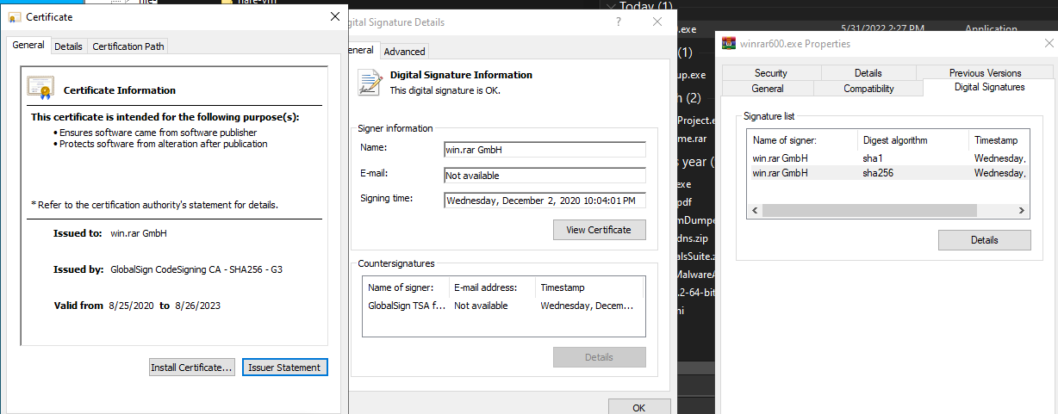Open Security tab in Properties
This screenshot has height=414, width=1058.
coord(770,73)
